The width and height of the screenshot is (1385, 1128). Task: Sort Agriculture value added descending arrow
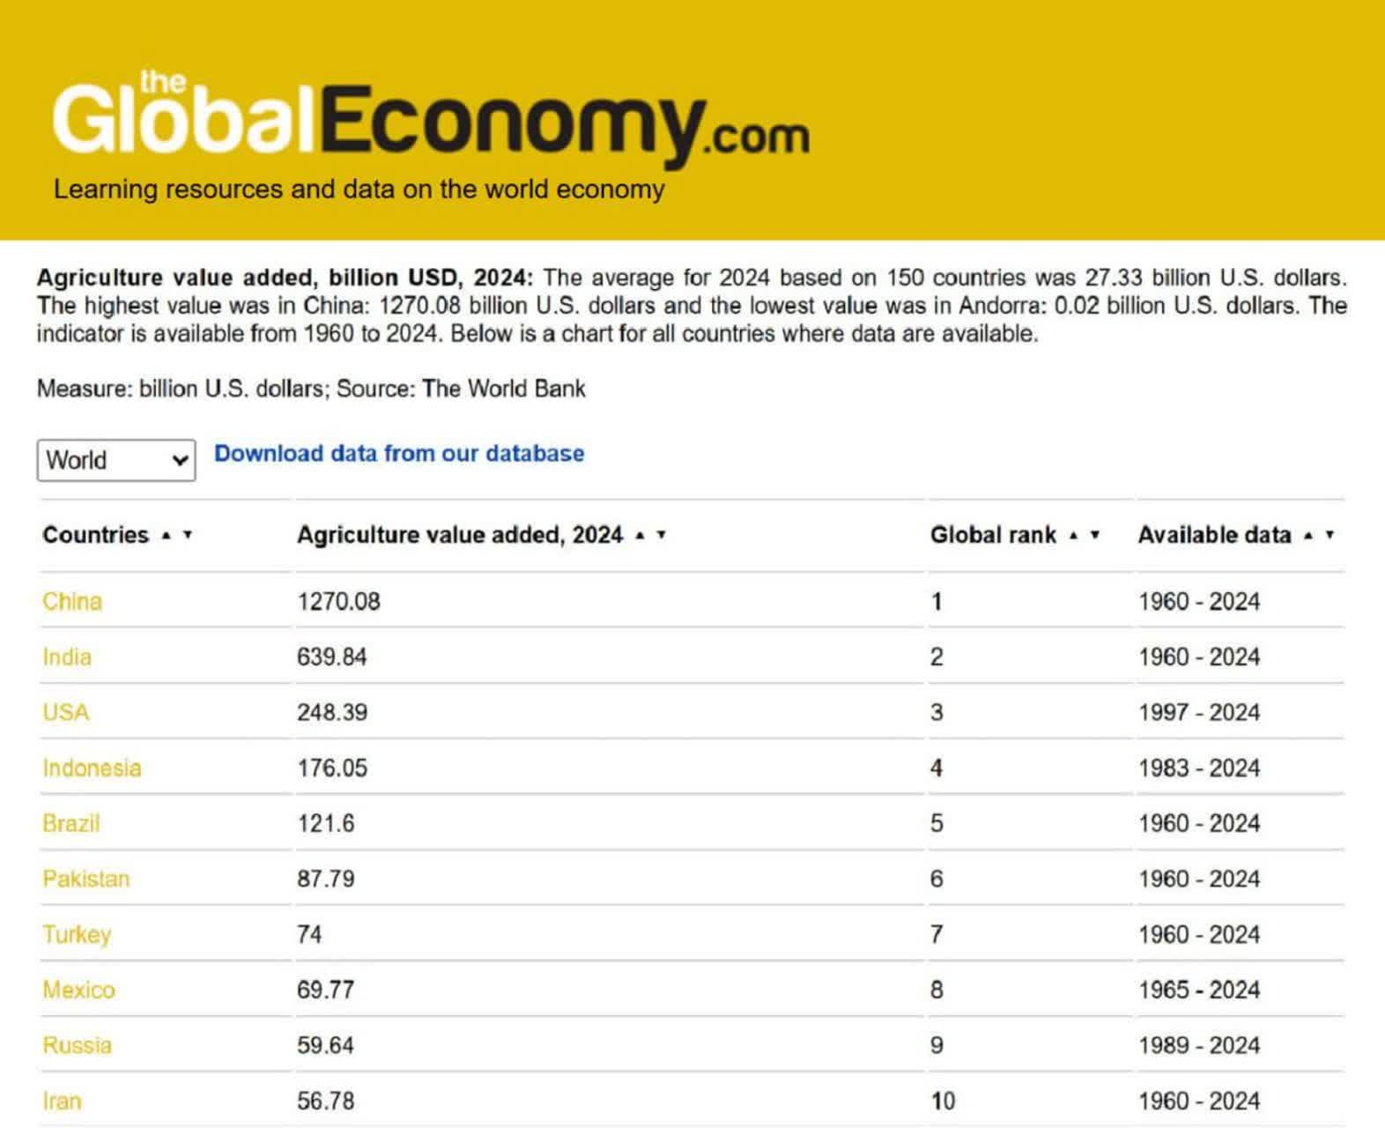662,535
